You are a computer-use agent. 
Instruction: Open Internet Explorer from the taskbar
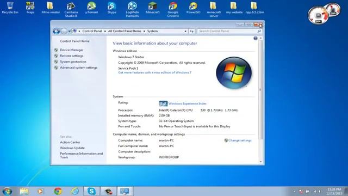(74, 191)
